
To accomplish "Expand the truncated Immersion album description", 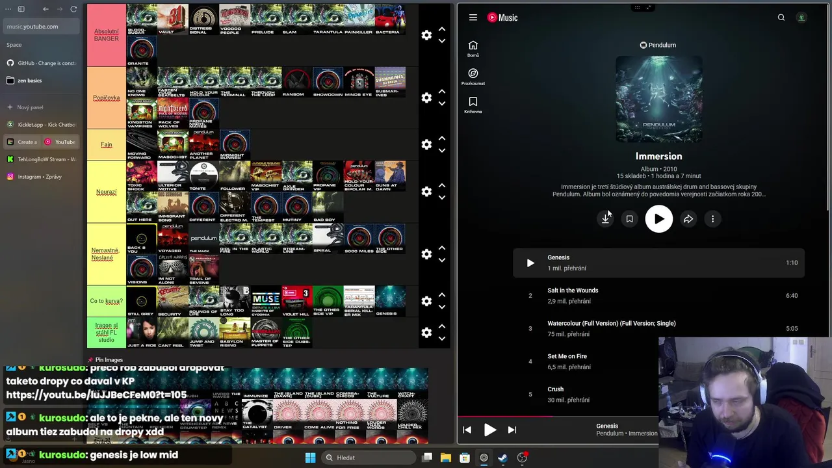I will (x=658, y=190).
